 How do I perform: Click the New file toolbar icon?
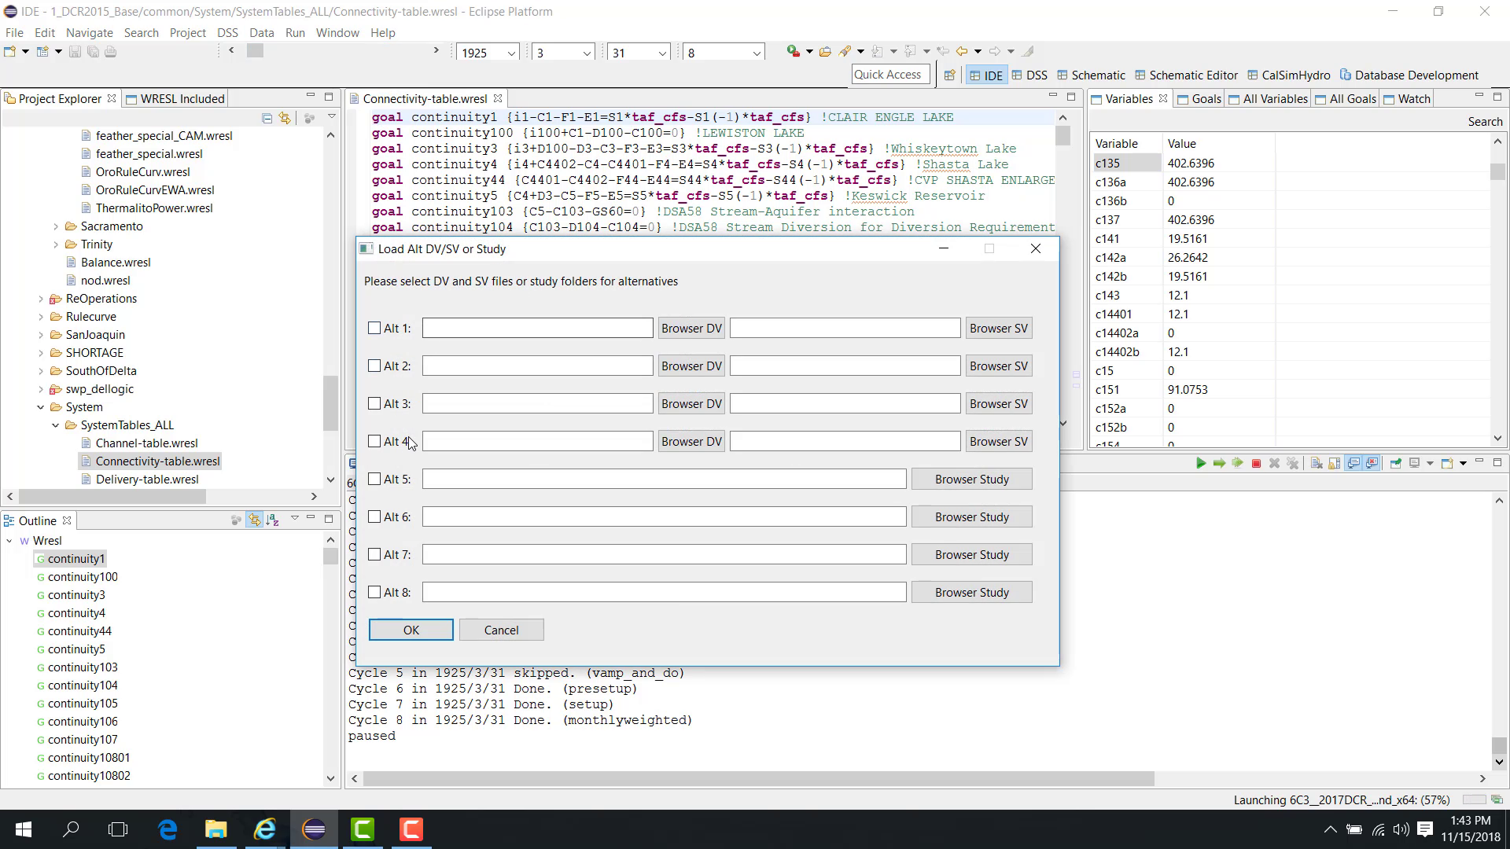(x=10, y=52)
